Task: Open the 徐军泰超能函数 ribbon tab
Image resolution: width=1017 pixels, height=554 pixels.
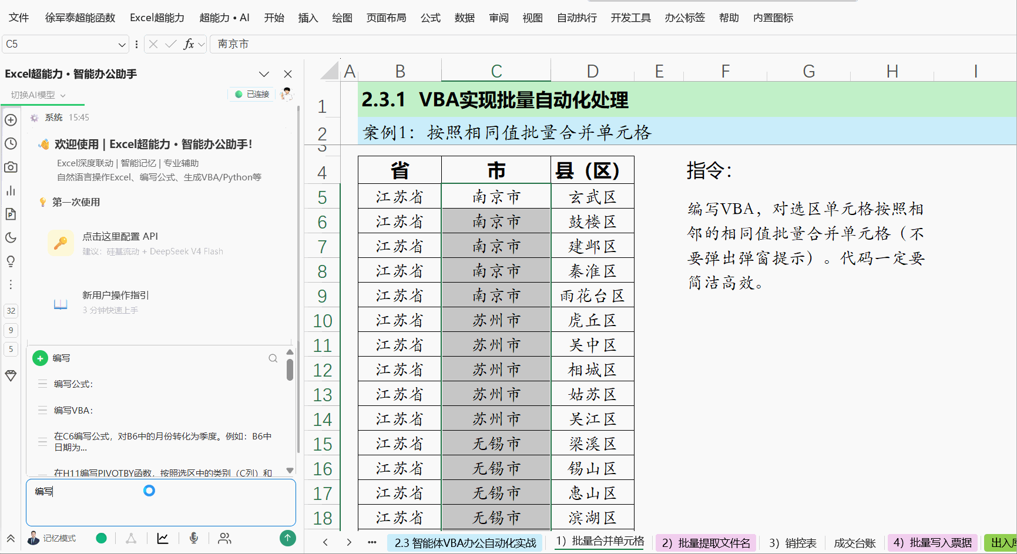Action: (x=80, y=18)
